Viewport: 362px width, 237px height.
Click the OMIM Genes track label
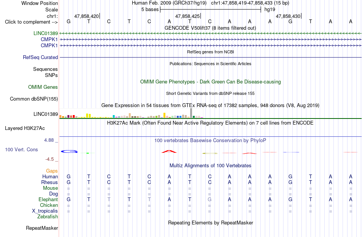pyautogui.click(x=43, y=87)
